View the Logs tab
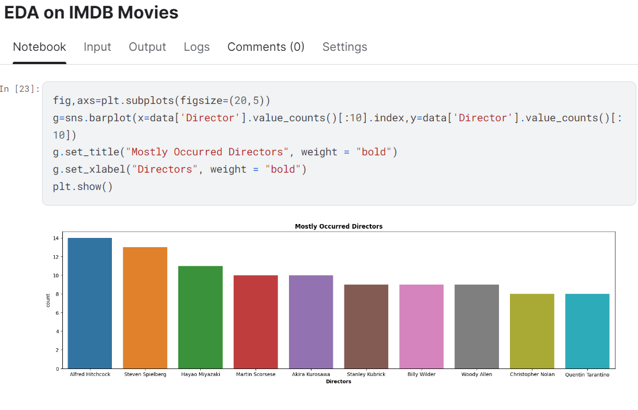The width and height of the screenshot is (638, 410). click(x=197, y=47)
